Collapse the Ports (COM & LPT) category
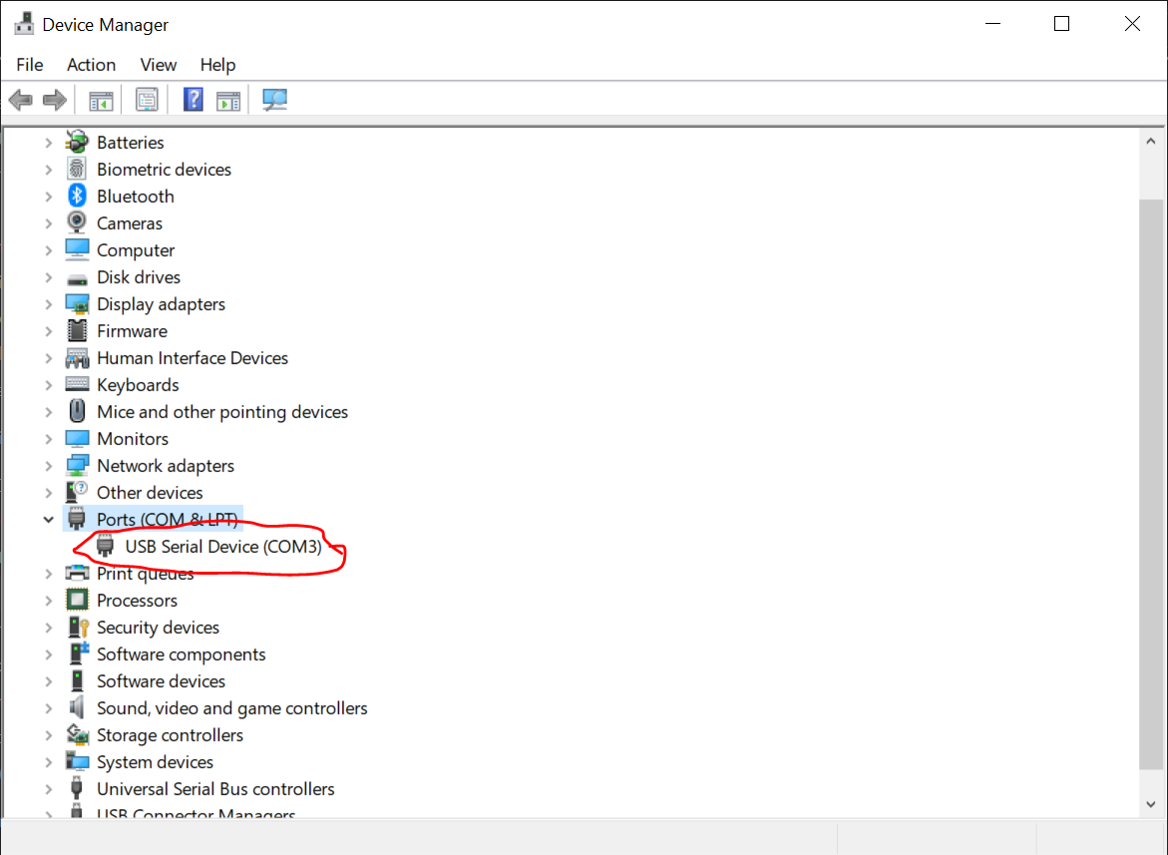Image resolution: width=1168 pixels, height=855 pixels. (x=48, y=520)
